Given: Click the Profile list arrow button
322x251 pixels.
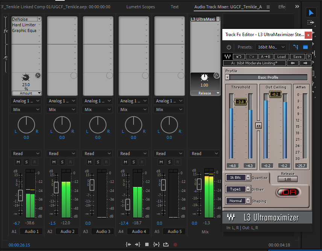Looking at the screenshot, I should [227, 78].
